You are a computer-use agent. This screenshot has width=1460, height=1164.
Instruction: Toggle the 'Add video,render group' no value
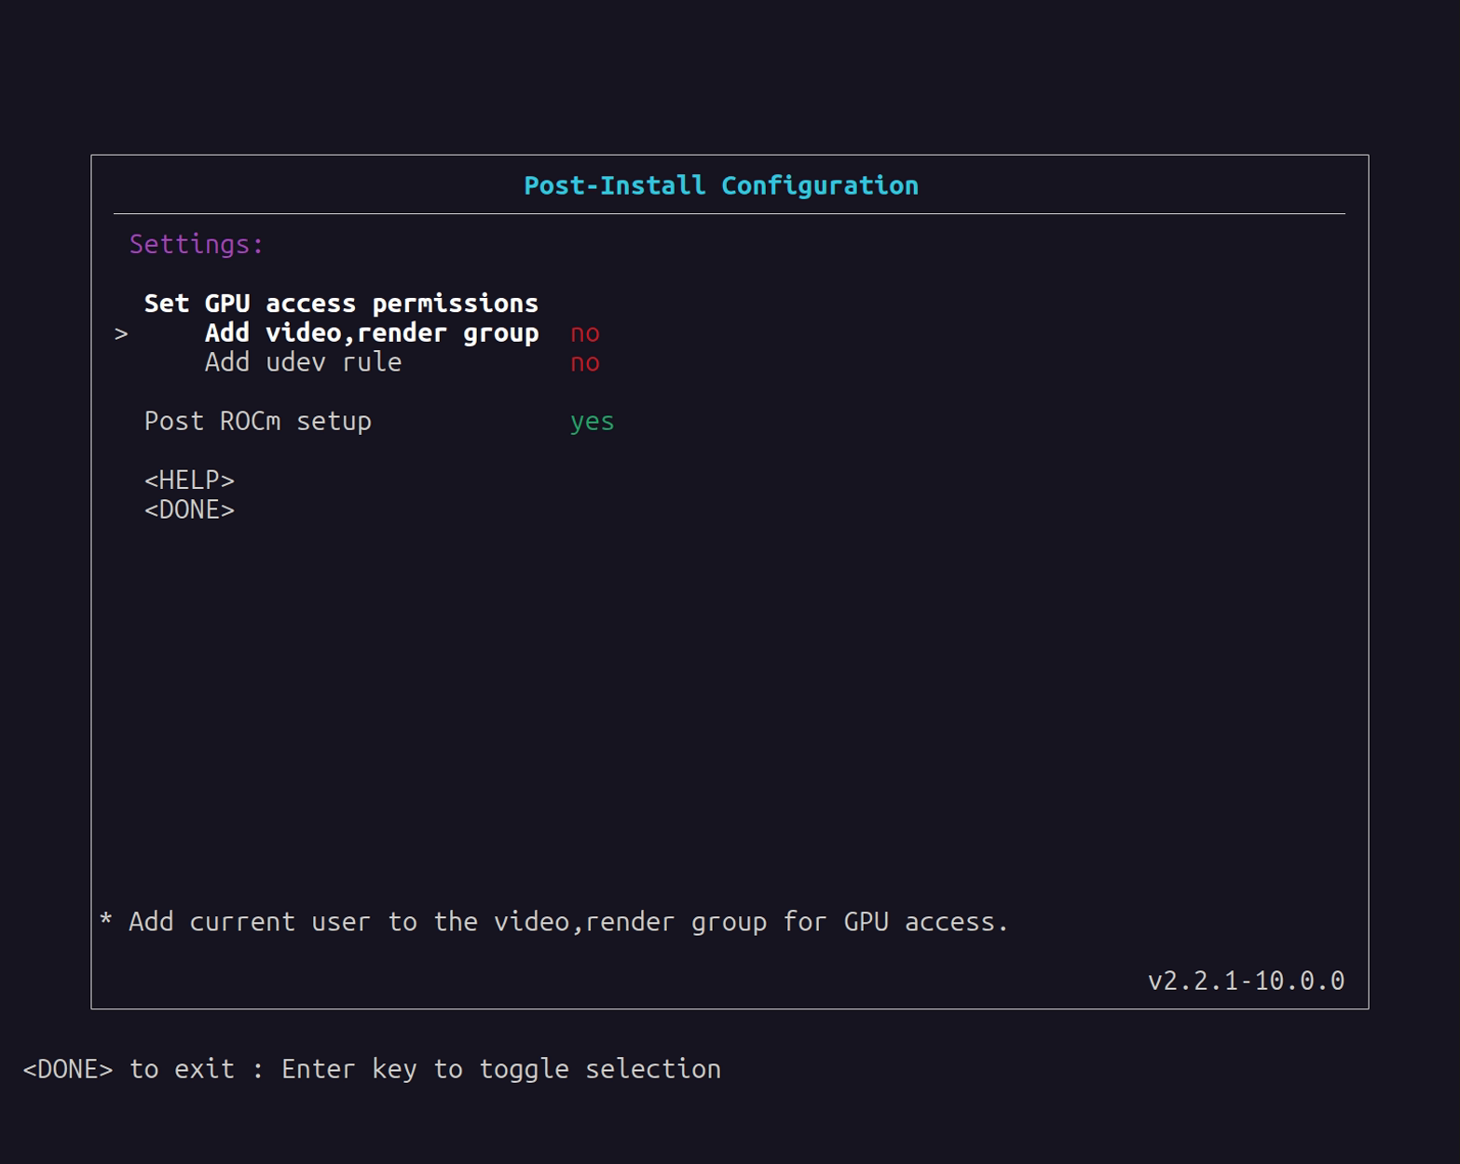click(x=584, y=333)
